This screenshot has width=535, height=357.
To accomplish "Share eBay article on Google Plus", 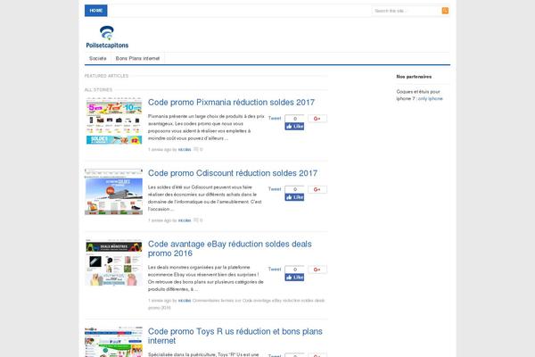I will [x=317, y=270].
